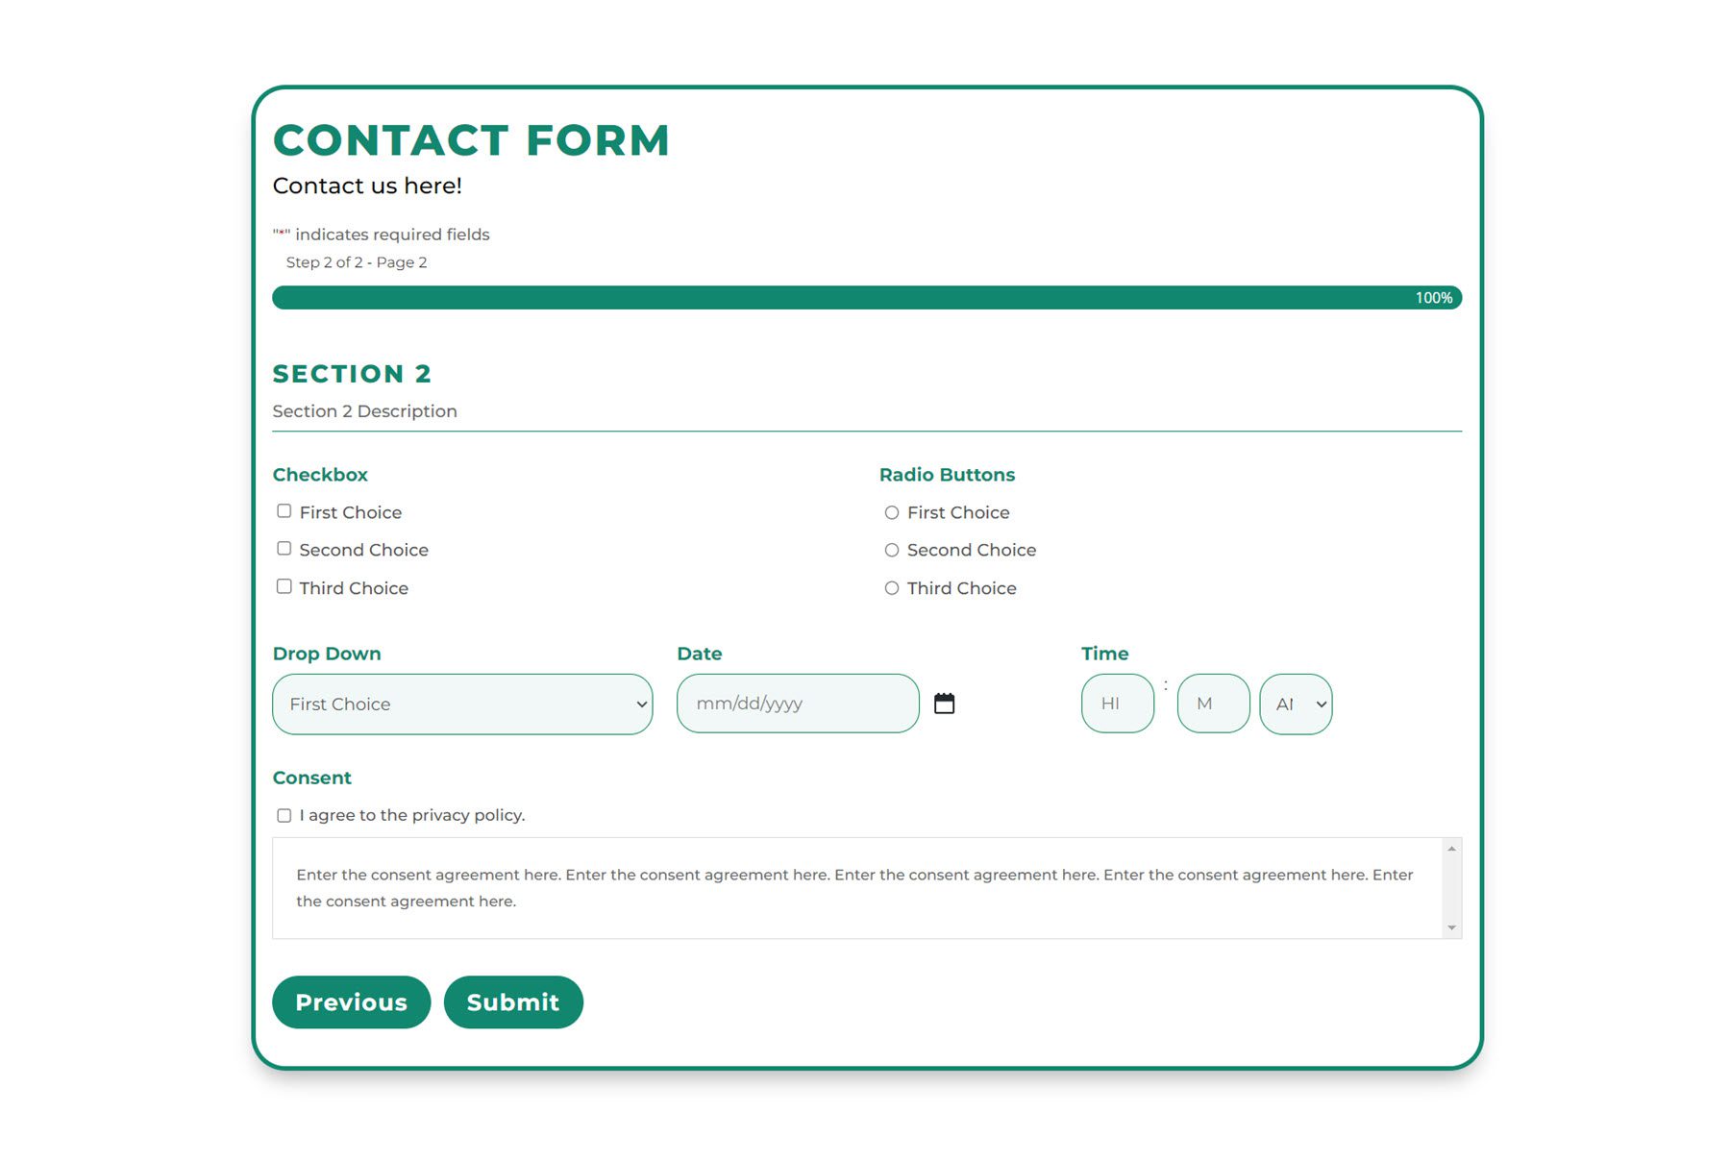Screen dimensions: 1730x1162
Task: Click the scroll-down arrow on the consent box
Action: click(1450, 927)
